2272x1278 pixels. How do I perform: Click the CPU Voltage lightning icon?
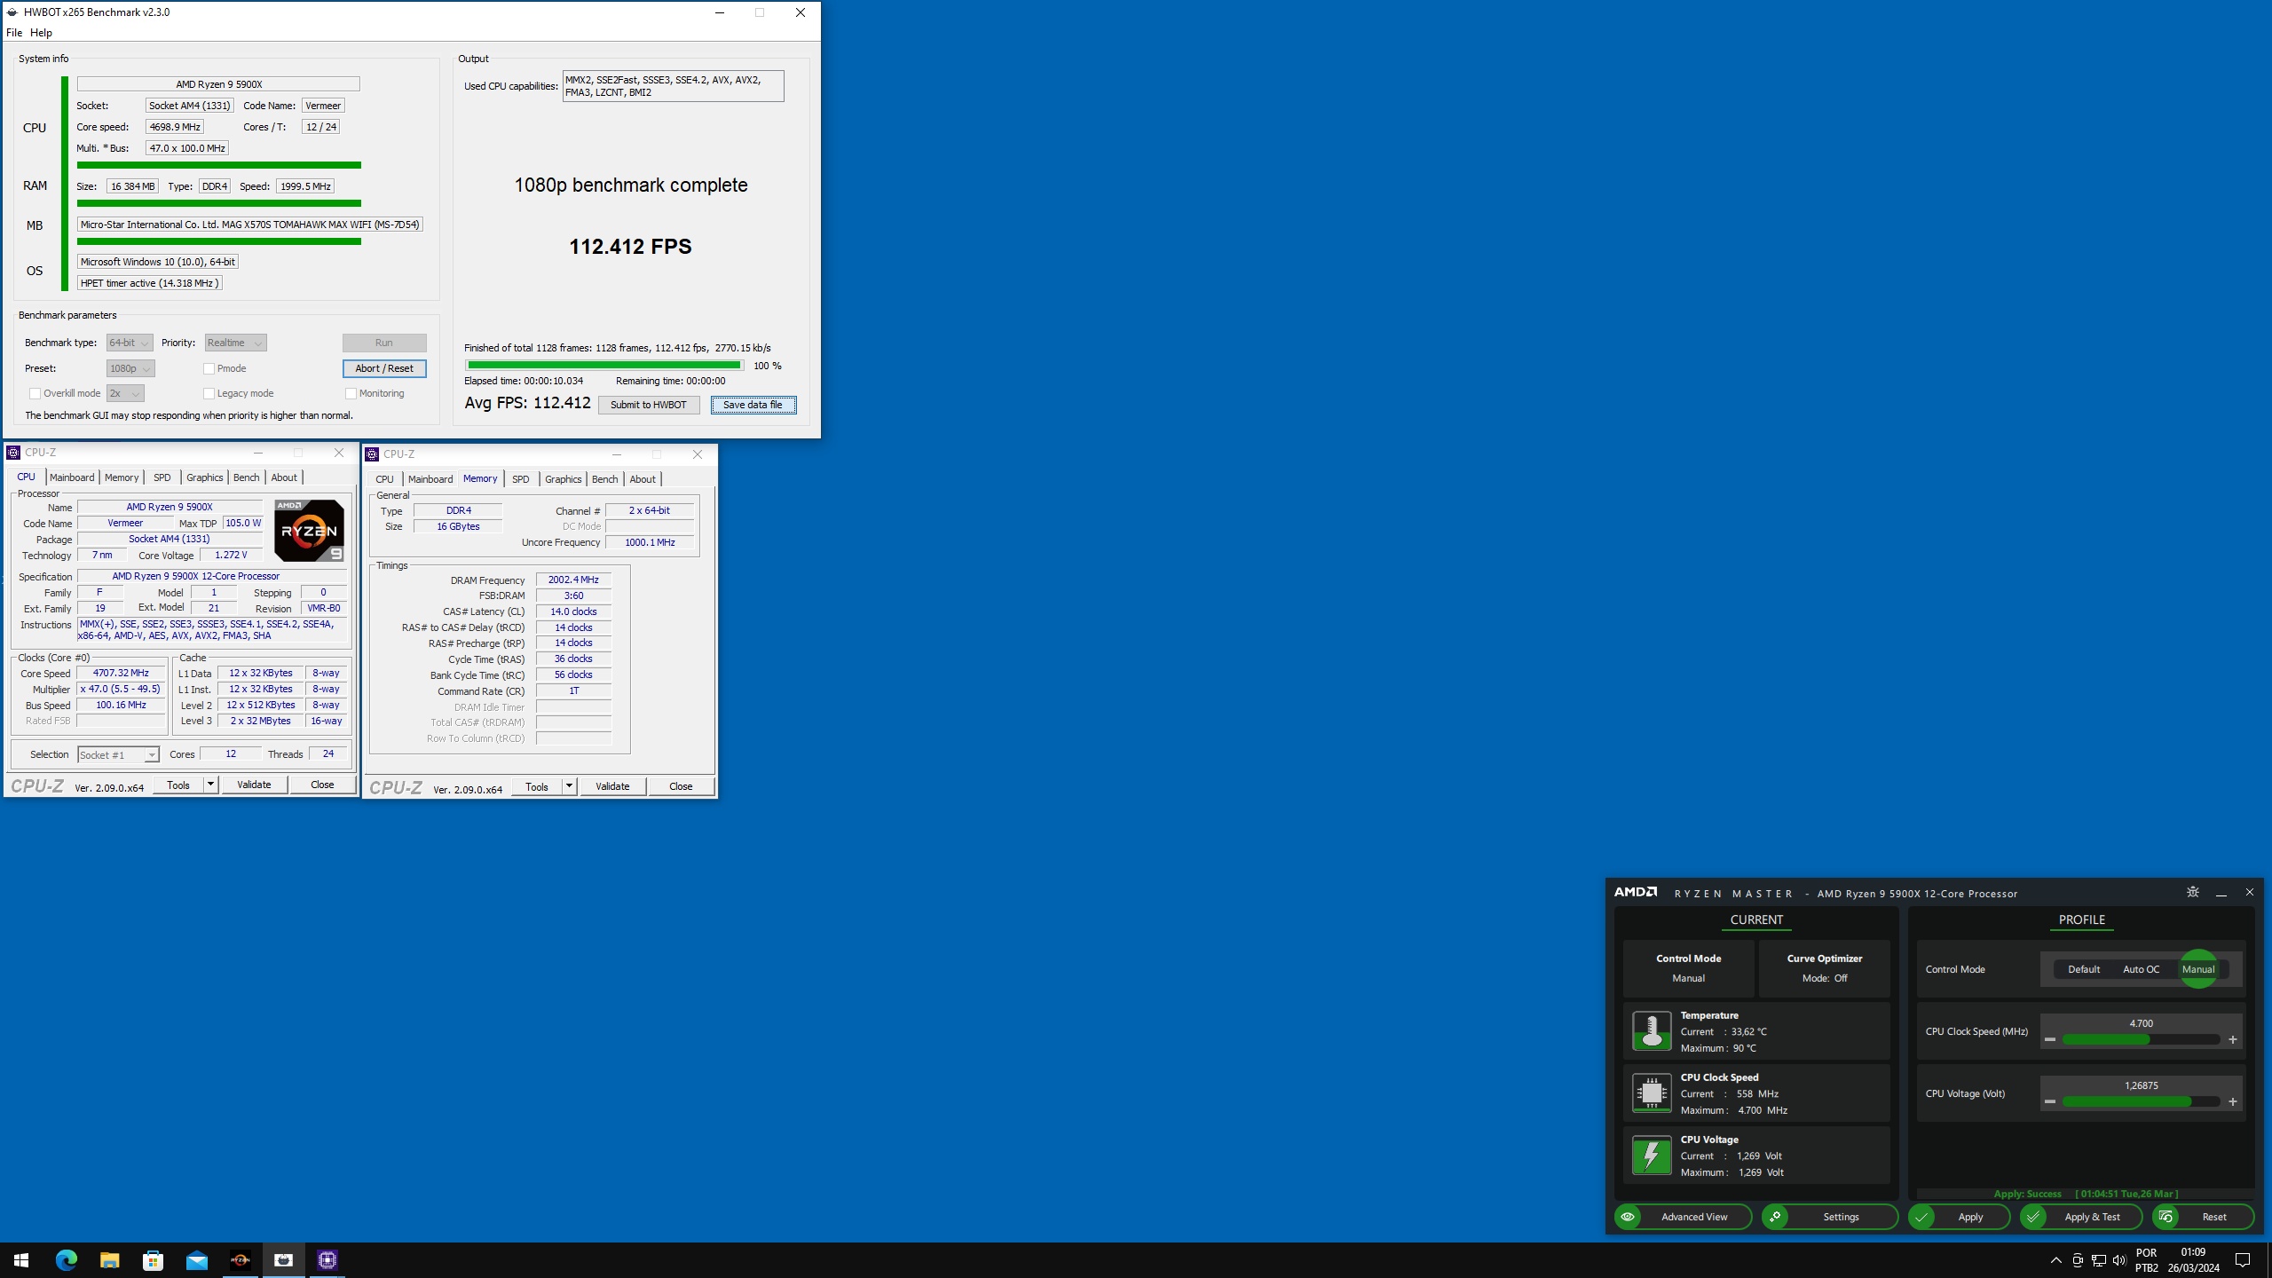click(1651, 1155)
